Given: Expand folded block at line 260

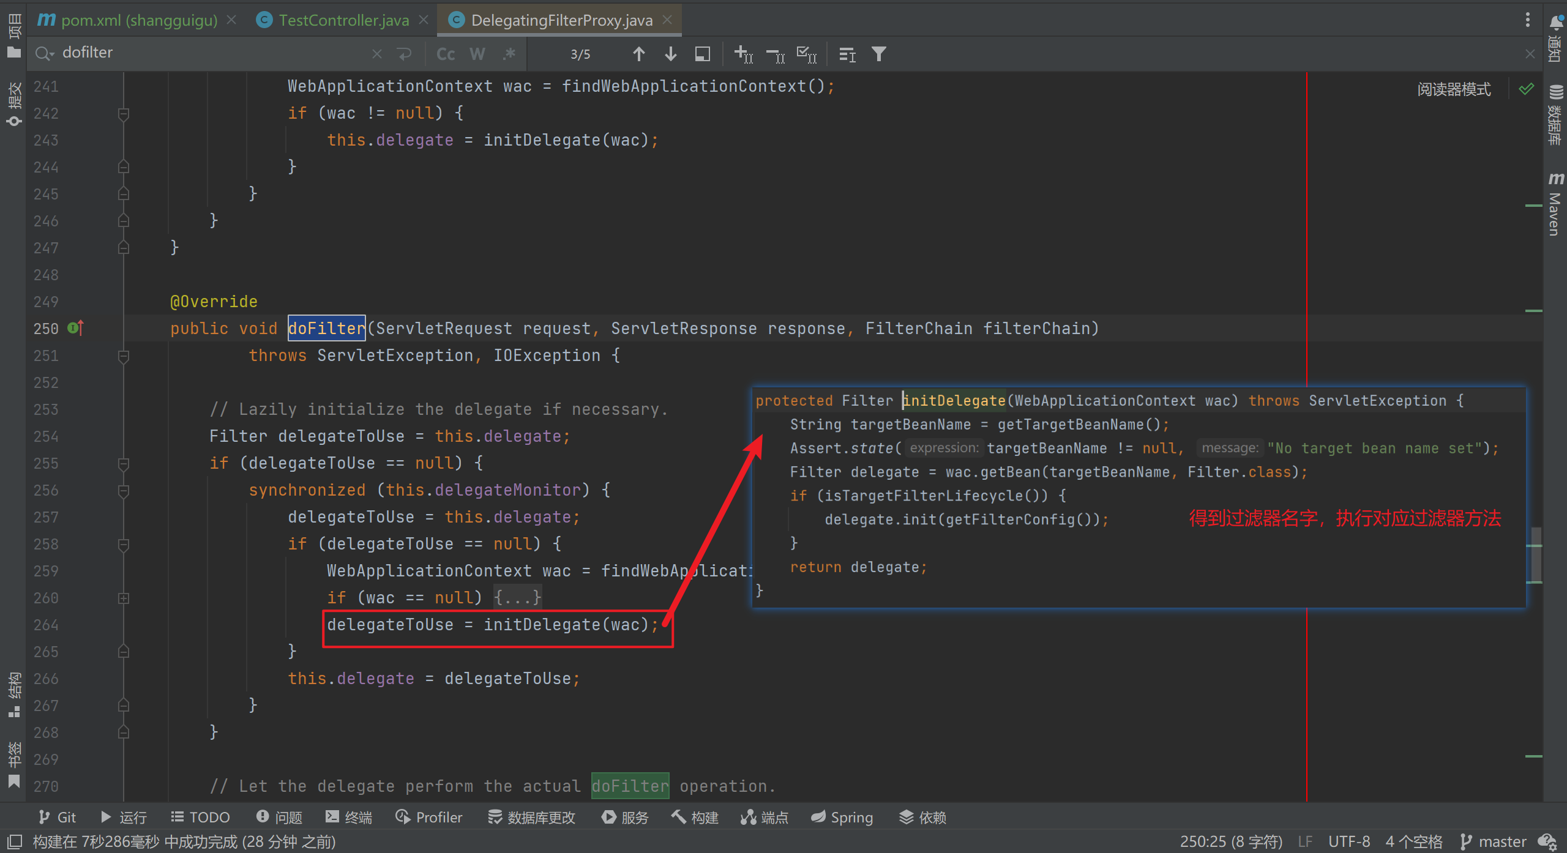Looking at the screenshot, I should click(124, 598).
